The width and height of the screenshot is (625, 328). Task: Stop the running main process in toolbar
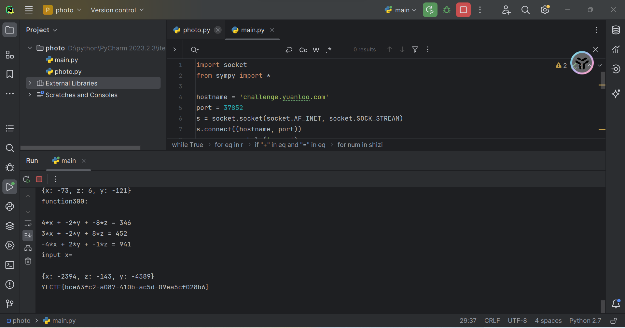463,10
